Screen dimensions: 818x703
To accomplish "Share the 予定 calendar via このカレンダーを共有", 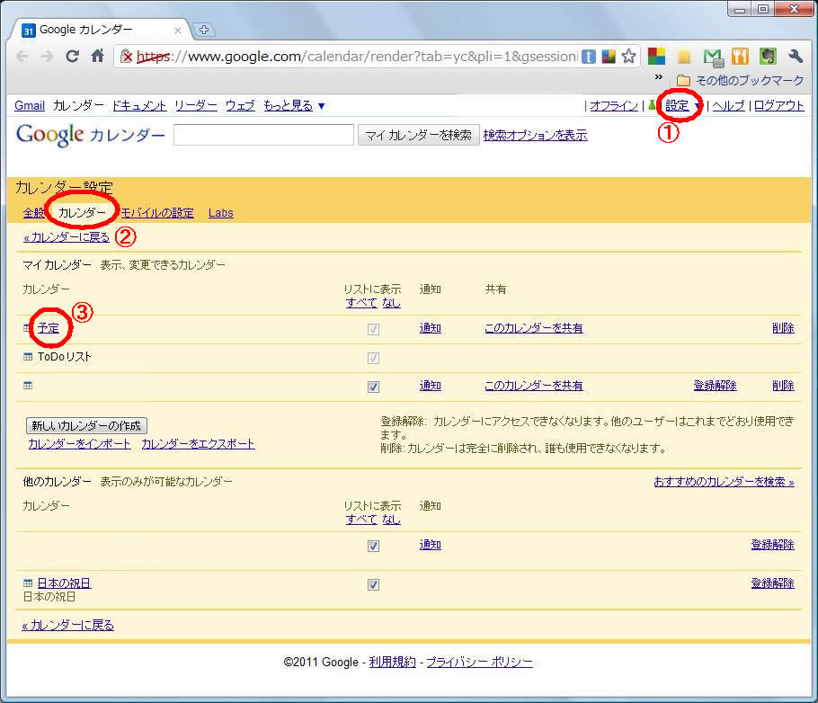I will click(x=534, y=328).
